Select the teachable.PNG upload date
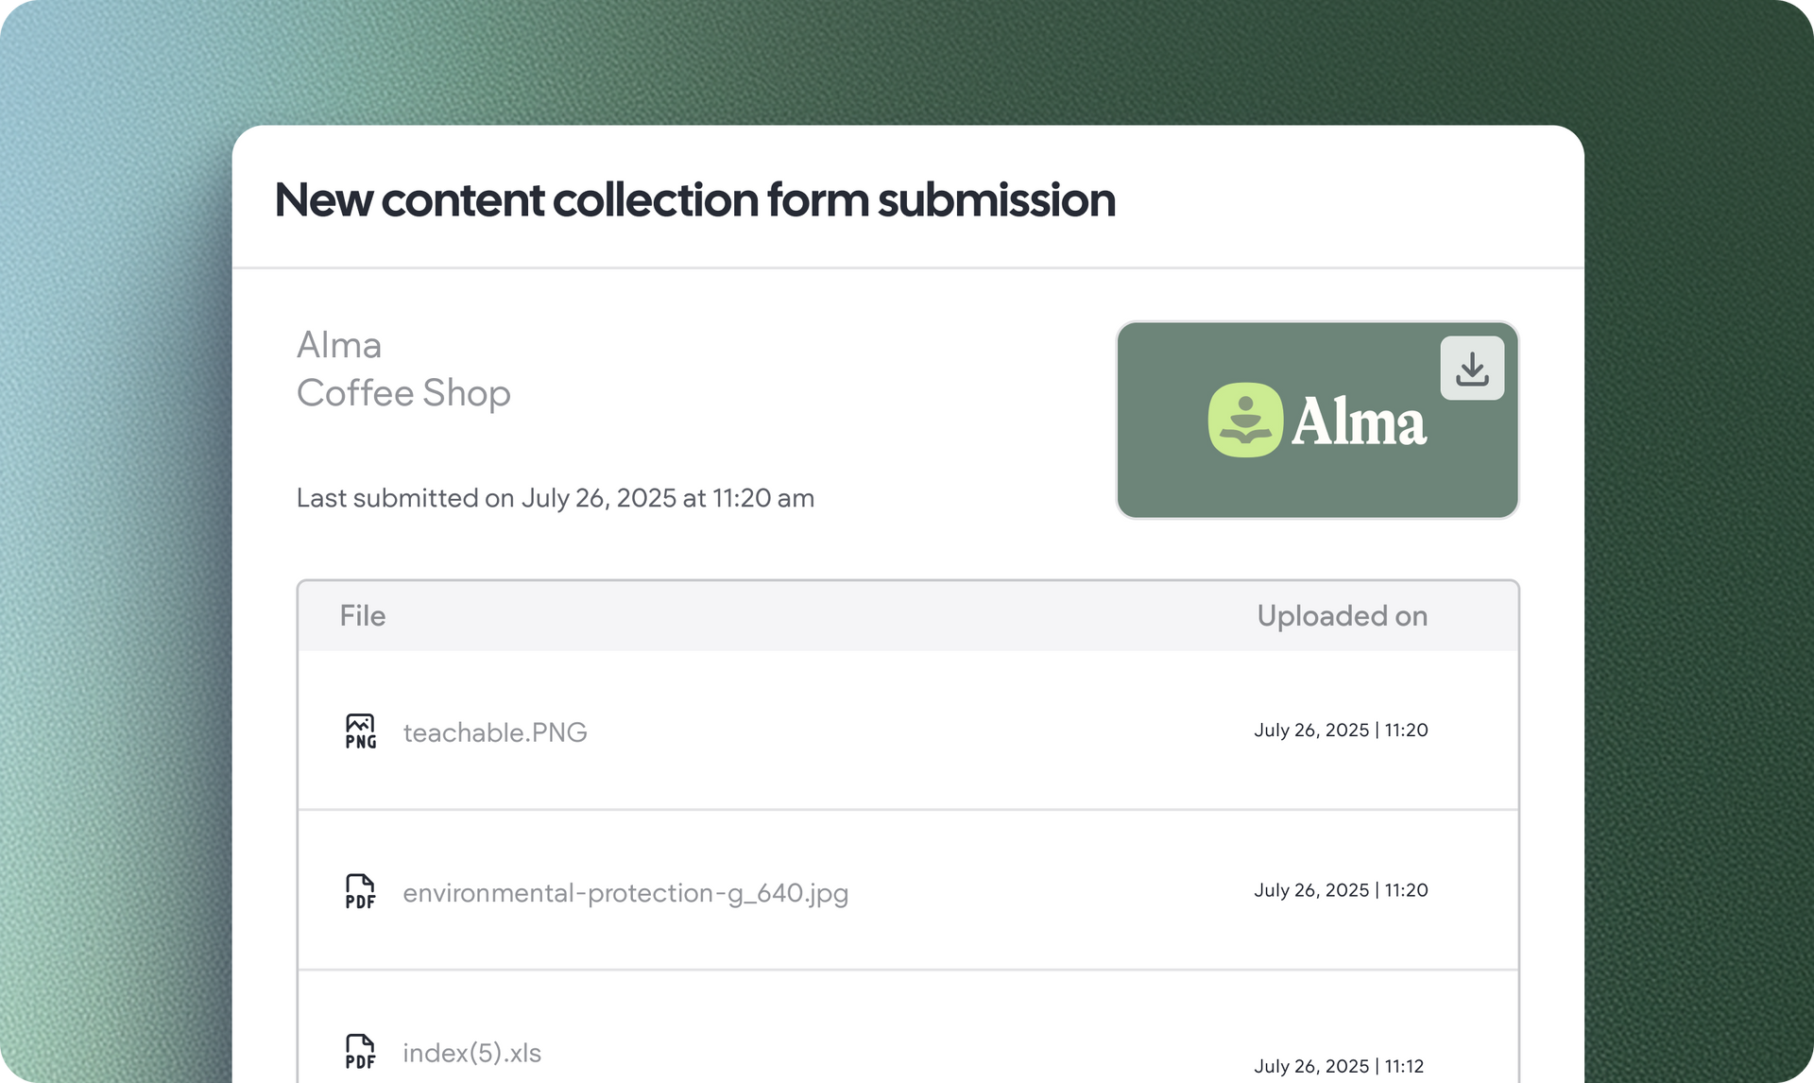This screenshot has width=1814, height=1083. [1341, 730]
